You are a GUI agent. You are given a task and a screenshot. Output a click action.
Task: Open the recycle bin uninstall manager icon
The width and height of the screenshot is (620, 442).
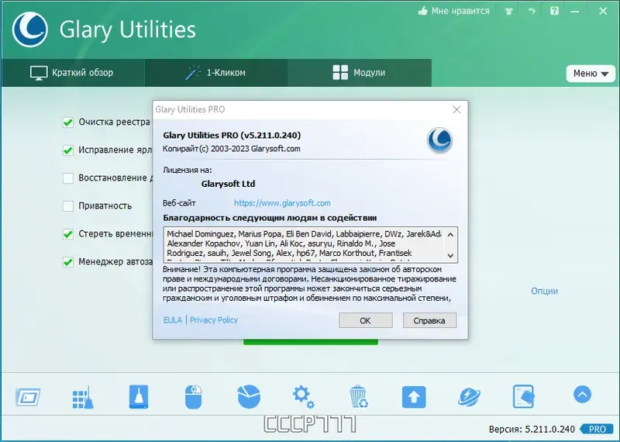pyautogui.click(x=359, y=396)
